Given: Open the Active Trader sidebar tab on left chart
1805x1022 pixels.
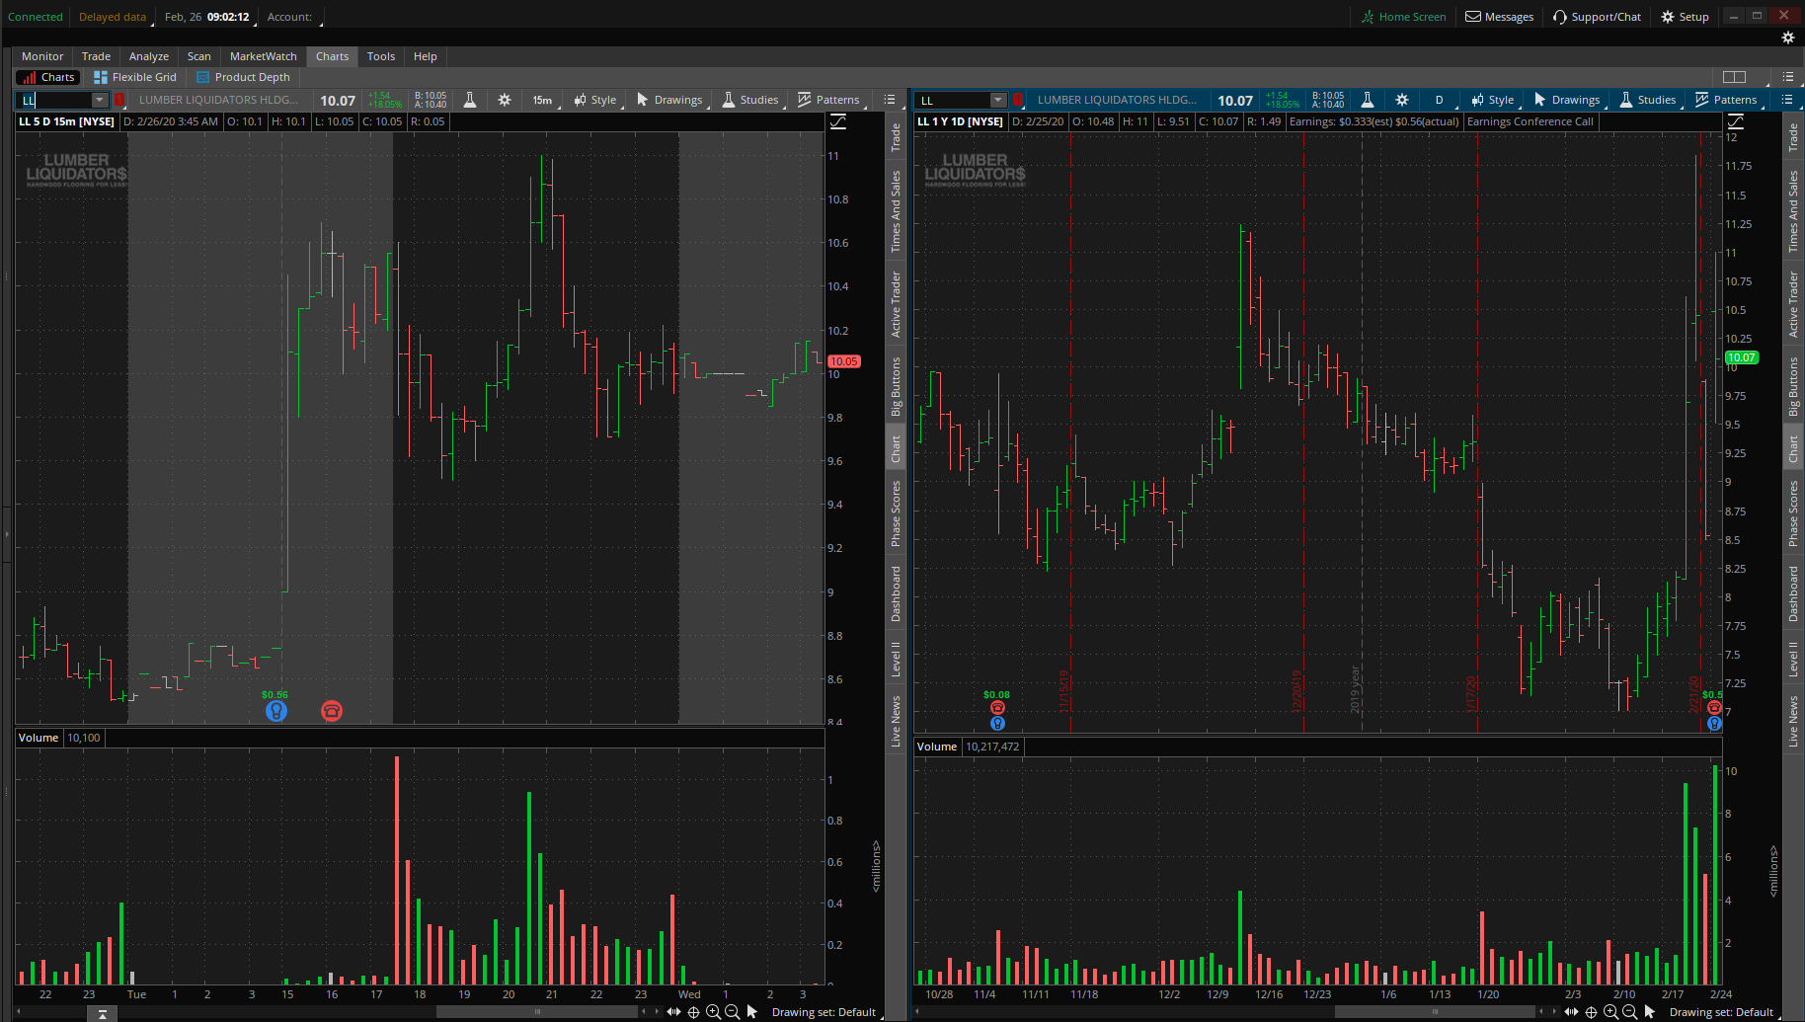Looking at the screenshot, I should coord(897,305).
